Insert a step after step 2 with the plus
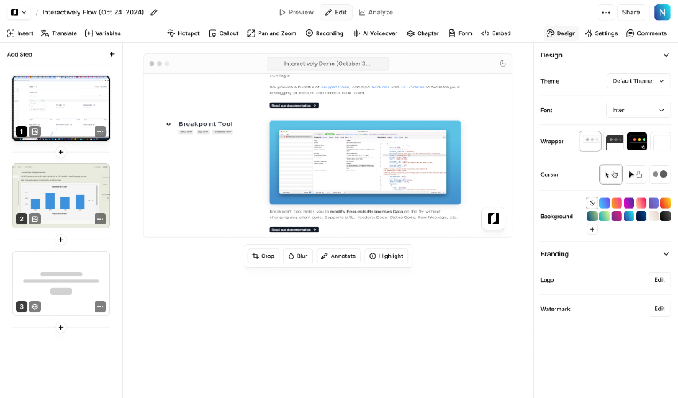The image size is (678, 398). tap(61, 240)
